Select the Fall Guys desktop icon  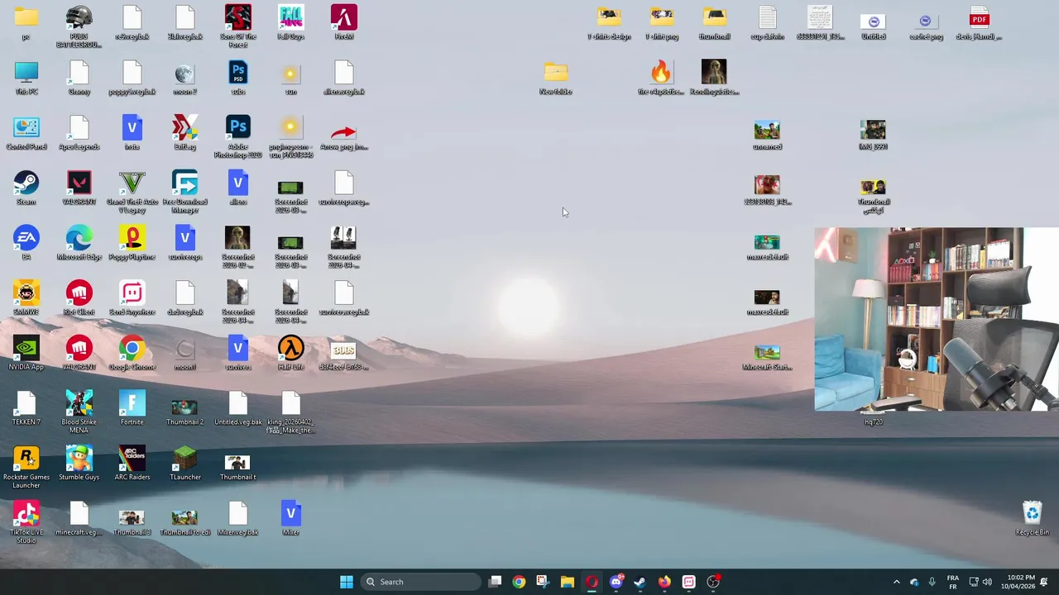[290, 23]
